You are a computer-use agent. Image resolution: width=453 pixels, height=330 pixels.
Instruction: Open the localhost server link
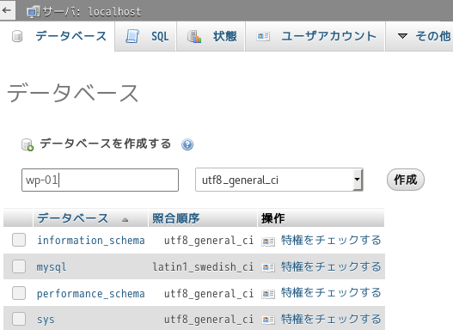coord(114,11)
